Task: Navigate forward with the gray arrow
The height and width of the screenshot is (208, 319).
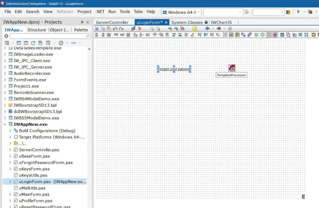Action: 219,28
